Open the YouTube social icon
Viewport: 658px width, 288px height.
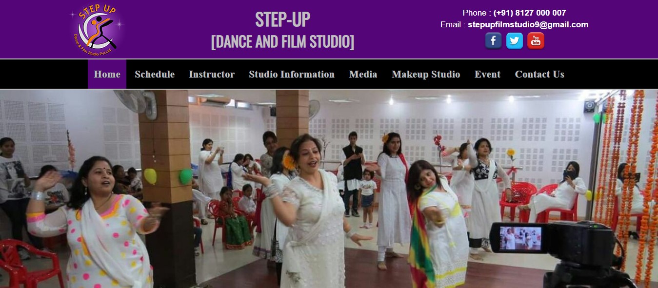pos(536,41)
